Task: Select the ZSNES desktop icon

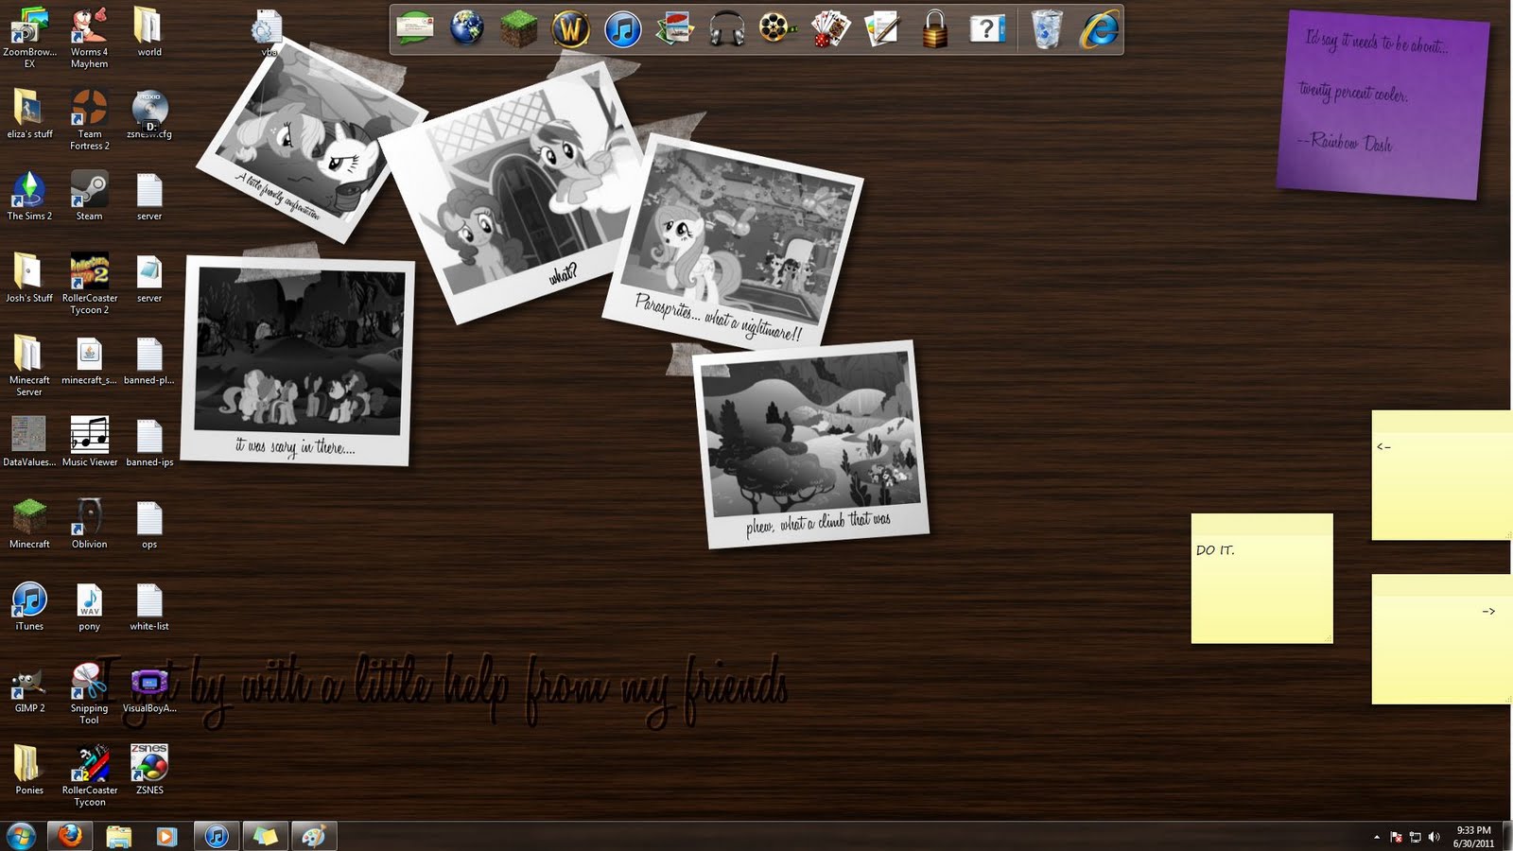Action: 149,770
